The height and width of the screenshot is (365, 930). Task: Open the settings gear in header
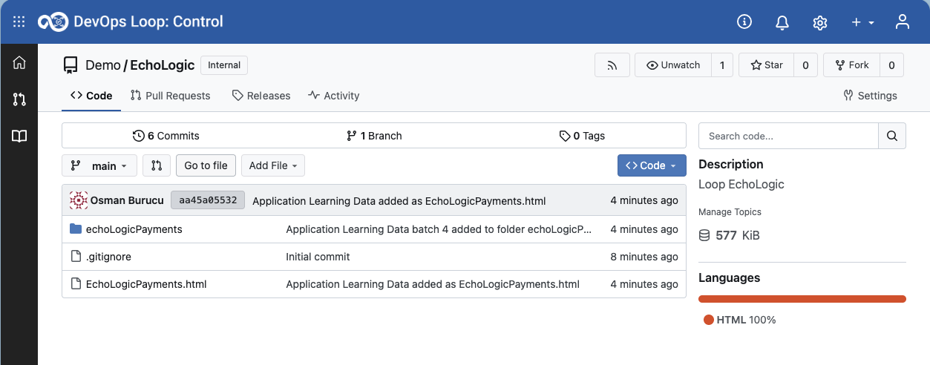[x=820, y=22]
